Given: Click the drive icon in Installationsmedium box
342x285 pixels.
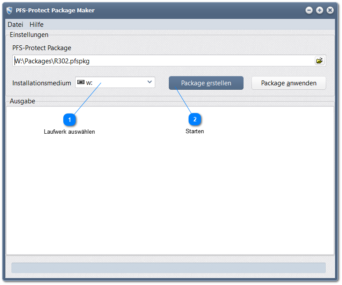Looking at the screenshot, I should pos(80,82).
